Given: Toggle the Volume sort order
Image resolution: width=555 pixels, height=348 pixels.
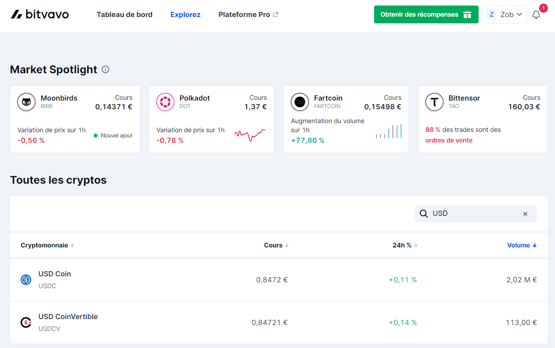Looking at the screenshot, I should [x=521, y=245].
